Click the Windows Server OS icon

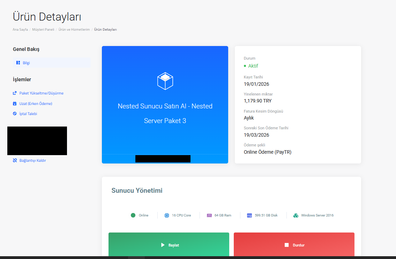coord(296,215)
